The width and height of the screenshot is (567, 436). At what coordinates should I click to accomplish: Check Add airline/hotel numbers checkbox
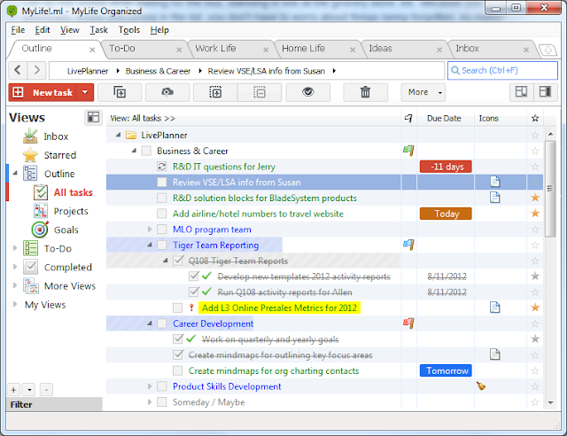click(161, 214)
